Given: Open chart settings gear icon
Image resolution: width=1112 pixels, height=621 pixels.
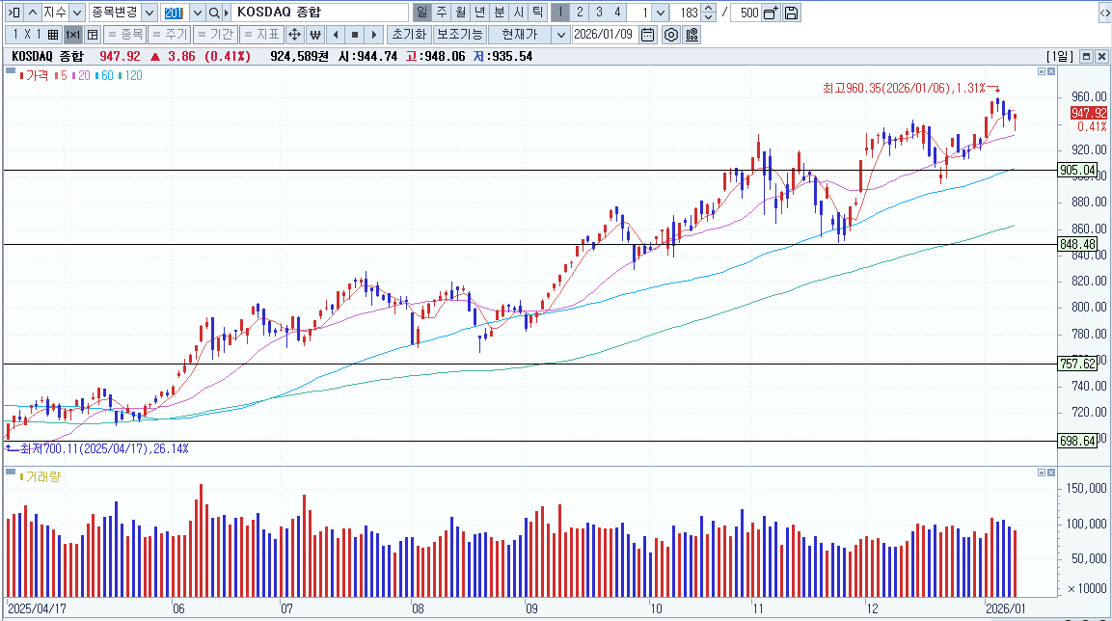Looking at the screenshot, I should 671,34.
